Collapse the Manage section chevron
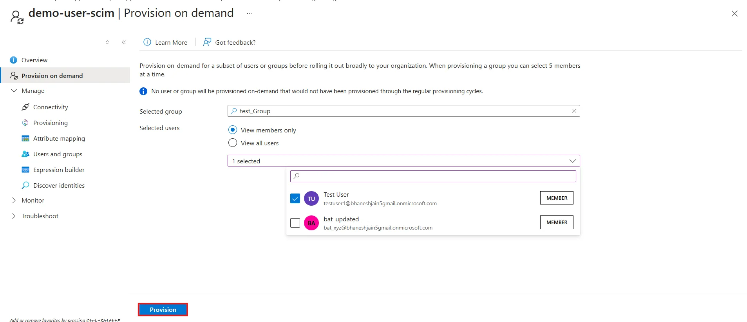 pyautogui.click(x=14, y=90)
